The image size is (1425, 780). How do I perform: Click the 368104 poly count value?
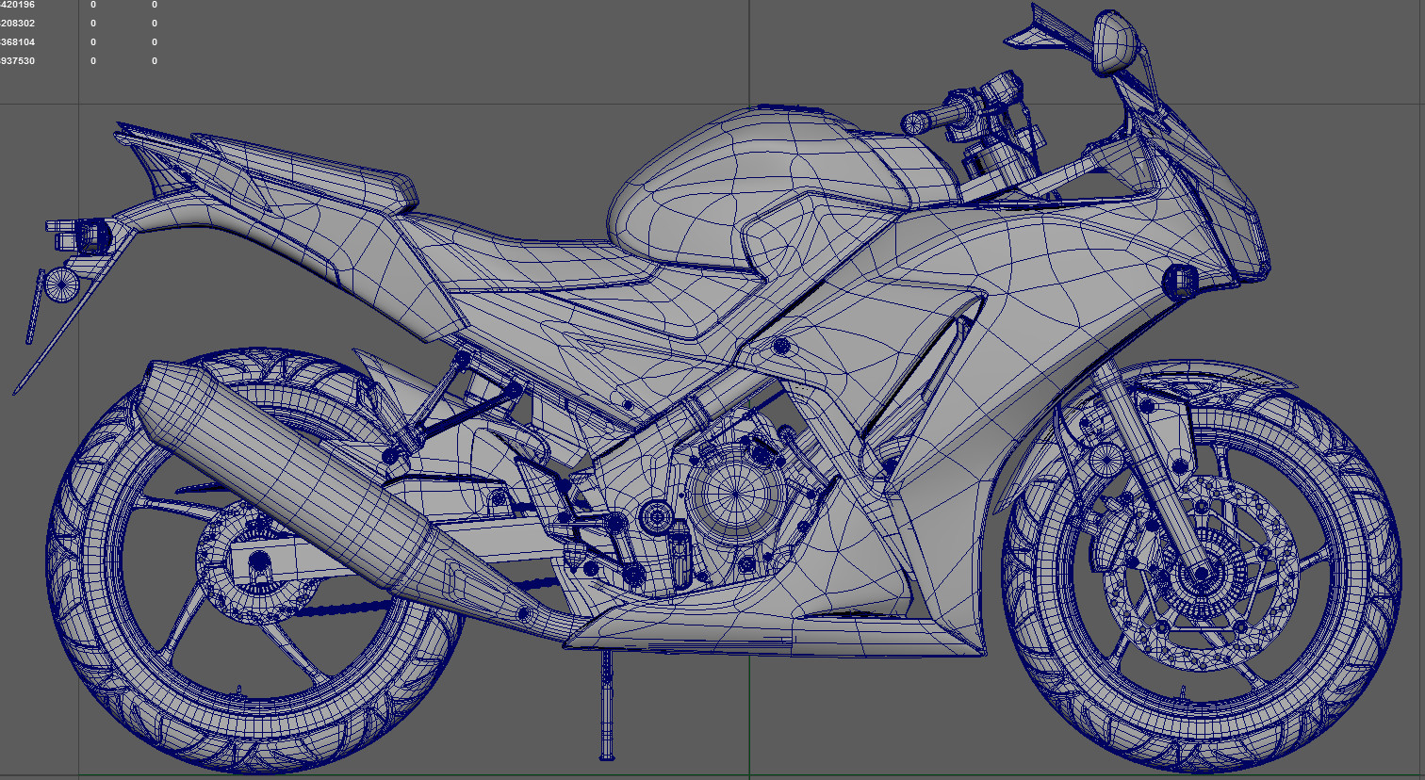(18, 42)
